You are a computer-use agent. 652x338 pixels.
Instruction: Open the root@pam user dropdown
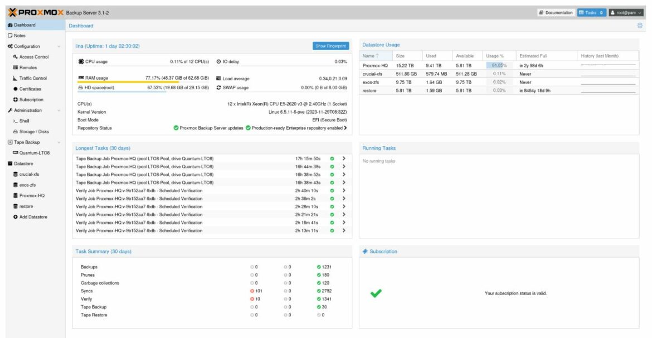(x=626, y=13)
